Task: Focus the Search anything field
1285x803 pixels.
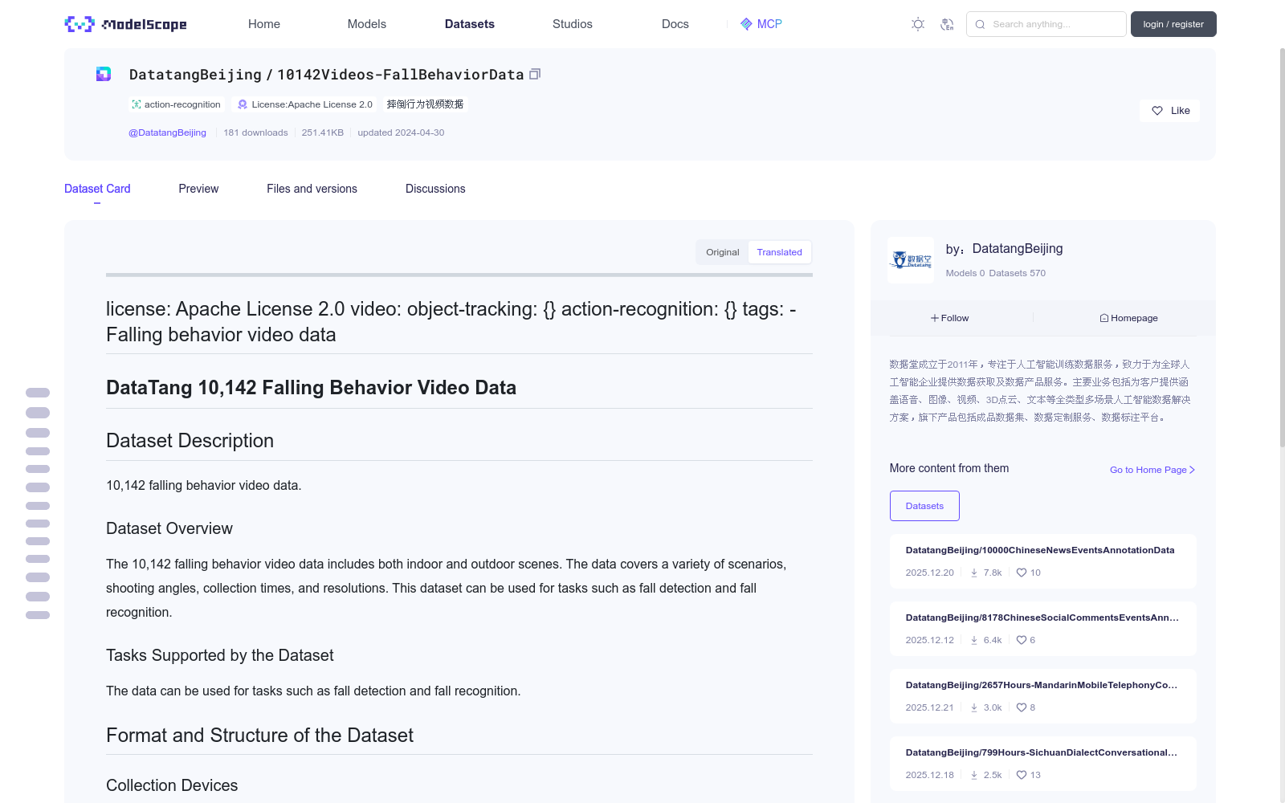Action: pyautogui.click(x=1046, y=24)
